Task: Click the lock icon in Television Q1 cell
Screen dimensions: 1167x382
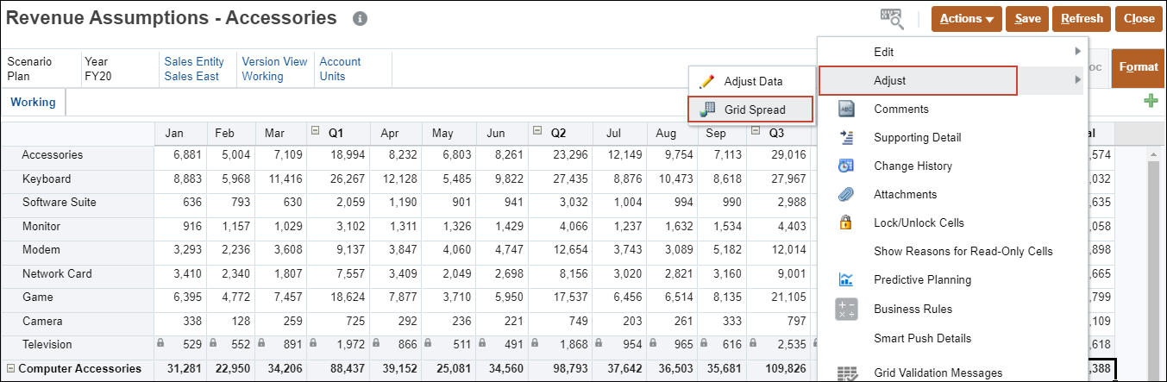Action: tap(313, 343)
